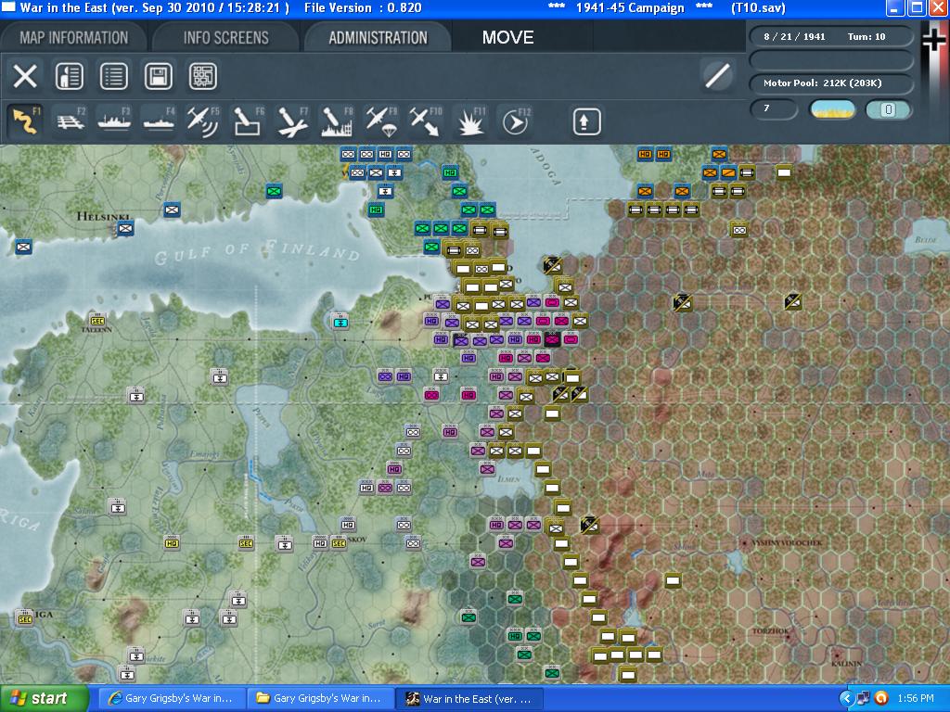Click the blue-yellow weather indicator

coord(832,109)
